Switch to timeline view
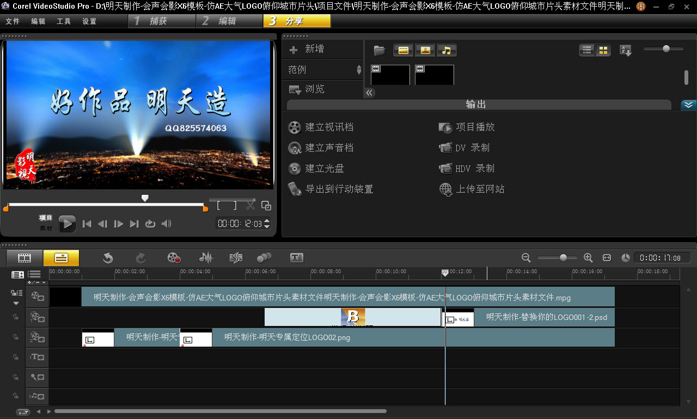This screenshot has width=697, height=419. click(x=61, y=258)
